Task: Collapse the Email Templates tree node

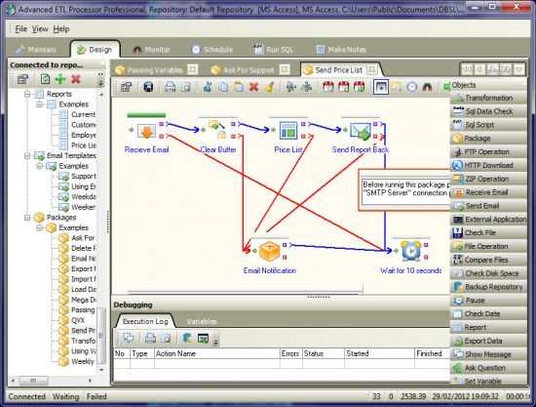Action: pyautogui.click(x=27, y=156)
